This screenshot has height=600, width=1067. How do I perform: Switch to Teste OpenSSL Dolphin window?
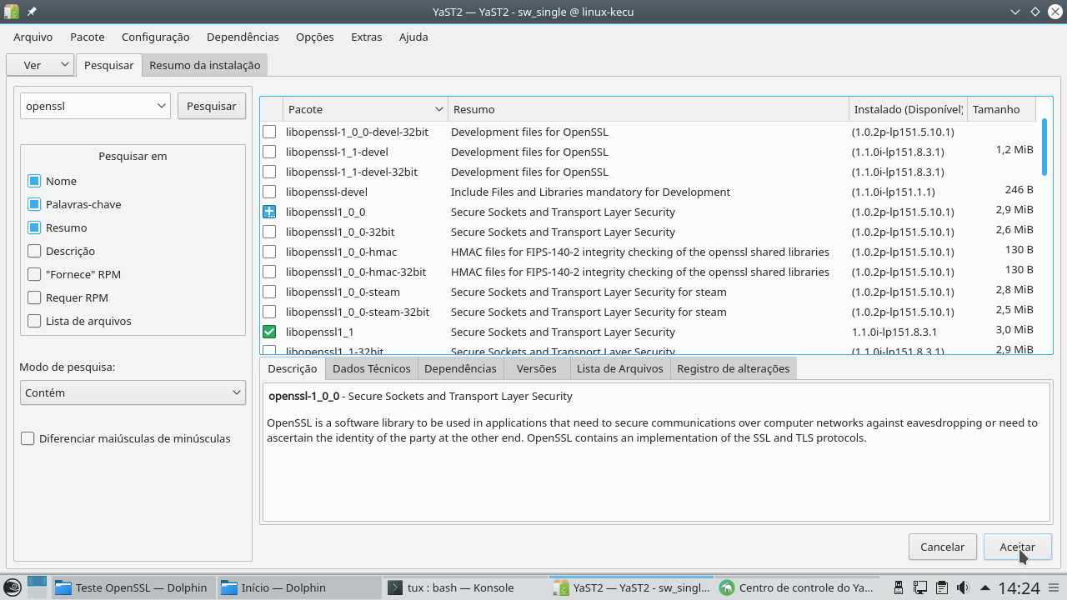(x=133, y=587)
